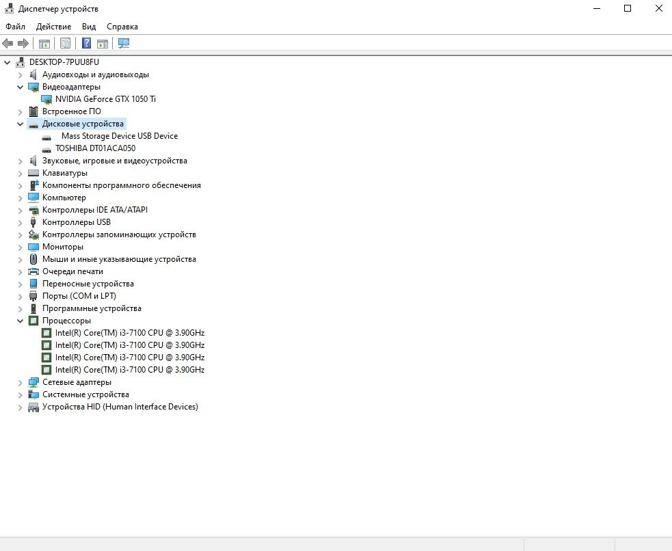Expand Контроллеры запоминающих устройств category
This screenshot has height=551, width=672.
click(x=20, y=234)
